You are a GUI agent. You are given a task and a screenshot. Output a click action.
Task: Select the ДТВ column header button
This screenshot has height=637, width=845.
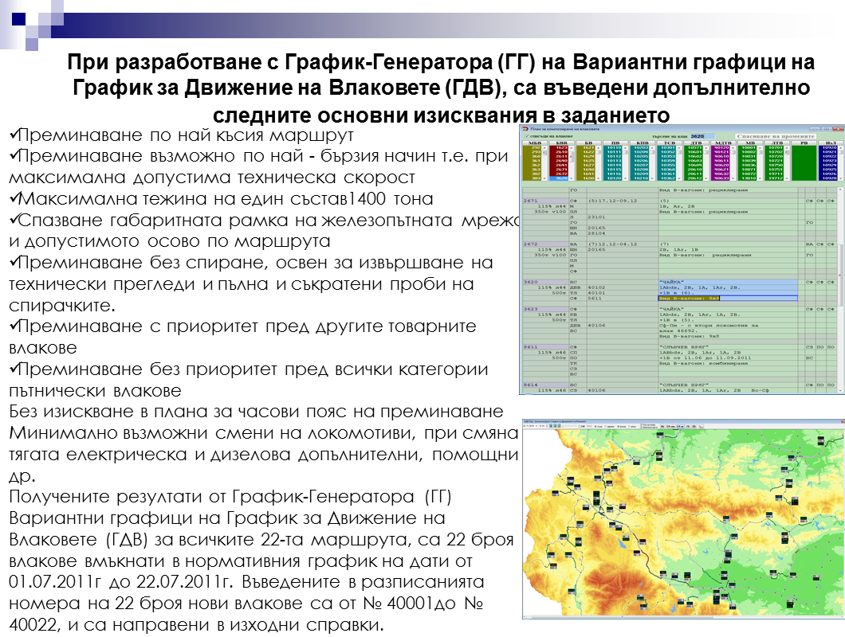click(x=696, y=143)
